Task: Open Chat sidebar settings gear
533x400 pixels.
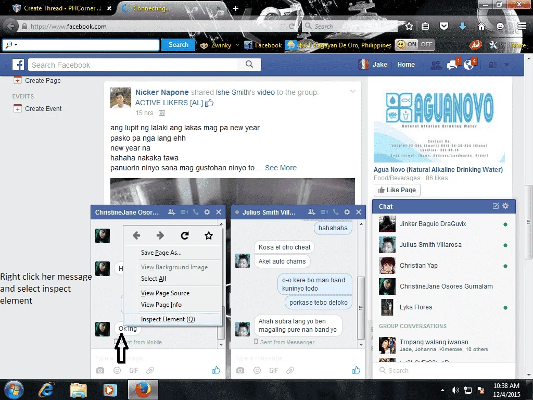Action: pos(505,206)
